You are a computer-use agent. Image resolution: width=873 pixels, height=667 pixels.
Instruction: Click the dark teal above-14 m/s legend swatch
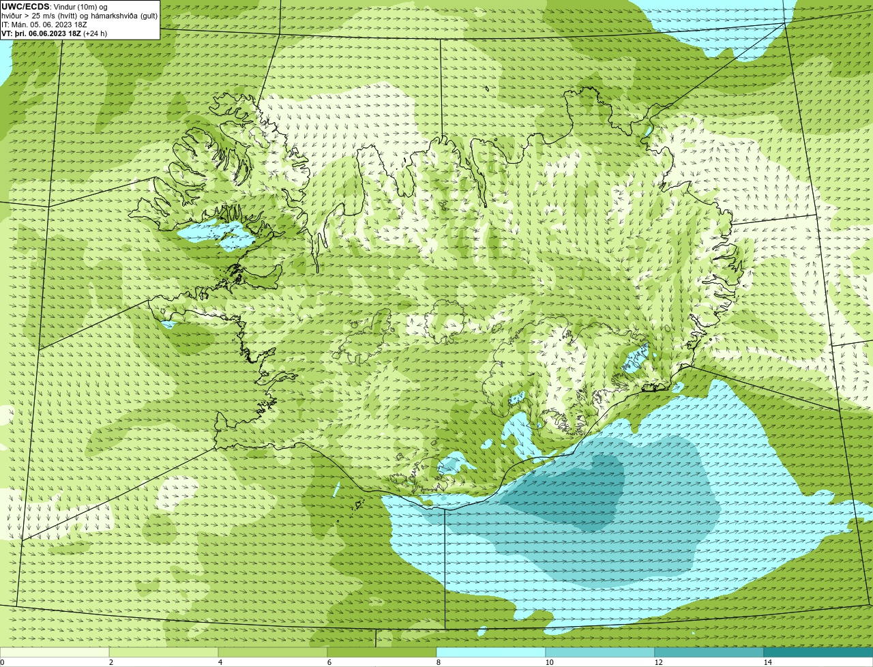point(818,652)
